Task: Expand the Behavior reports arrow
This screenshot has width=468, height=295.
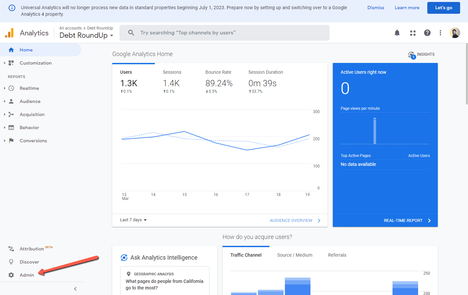Action: click(x=5, y=128)
